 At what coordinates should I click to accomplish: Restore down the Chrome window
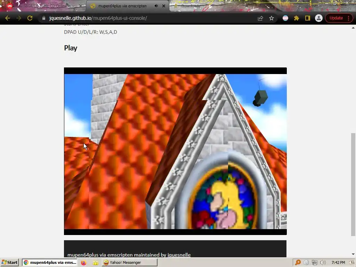pos(335,3)
